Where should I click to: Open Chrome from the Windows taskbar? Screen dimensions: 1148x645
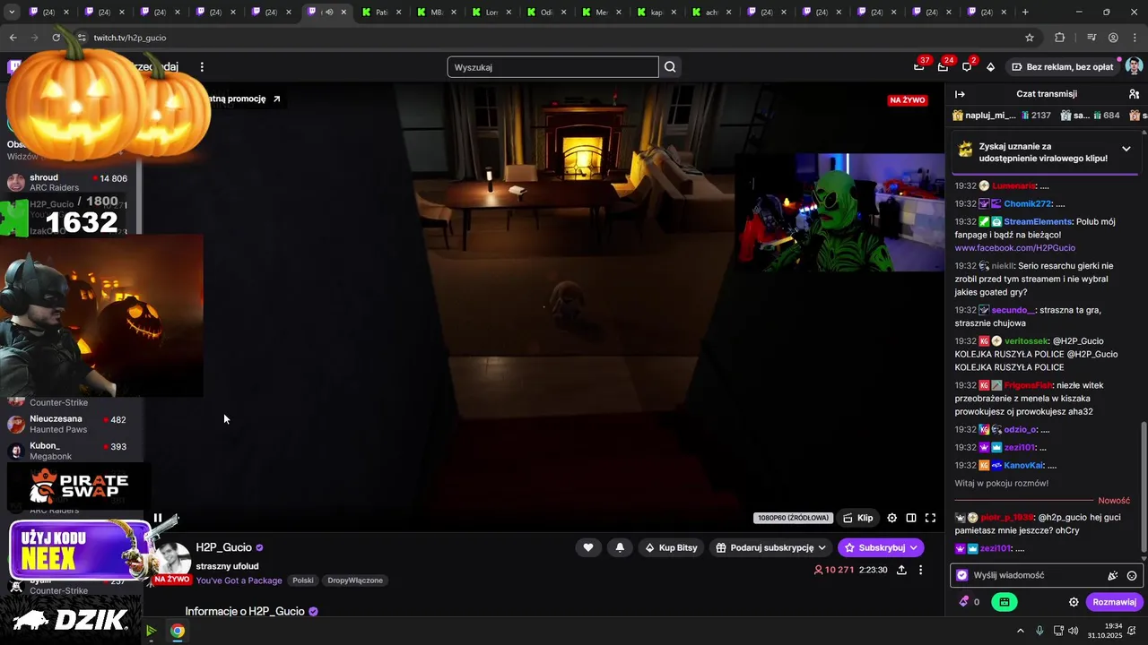[x=178, y=631]
